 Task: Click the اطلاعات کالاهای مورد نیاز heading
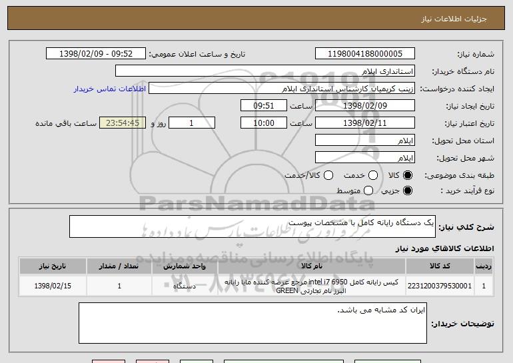[444, 248]
